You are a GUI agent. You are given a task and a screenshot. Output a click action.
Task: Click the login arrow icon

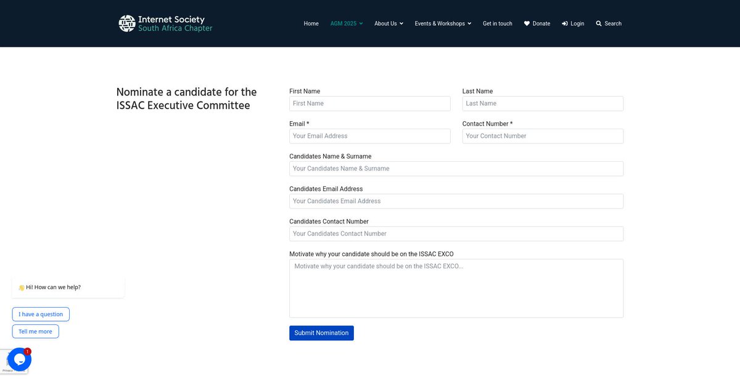565,23
